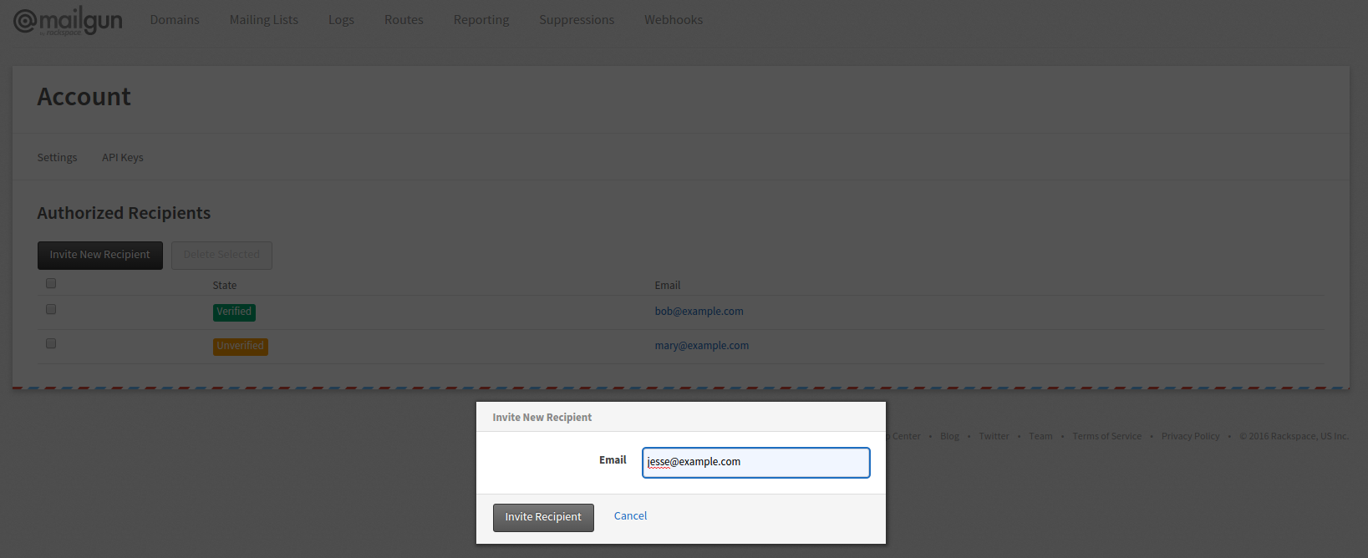This screenshot has width=1368, height=558.
Task: Open the Twitter footer link
Action: tap(994, 436)
